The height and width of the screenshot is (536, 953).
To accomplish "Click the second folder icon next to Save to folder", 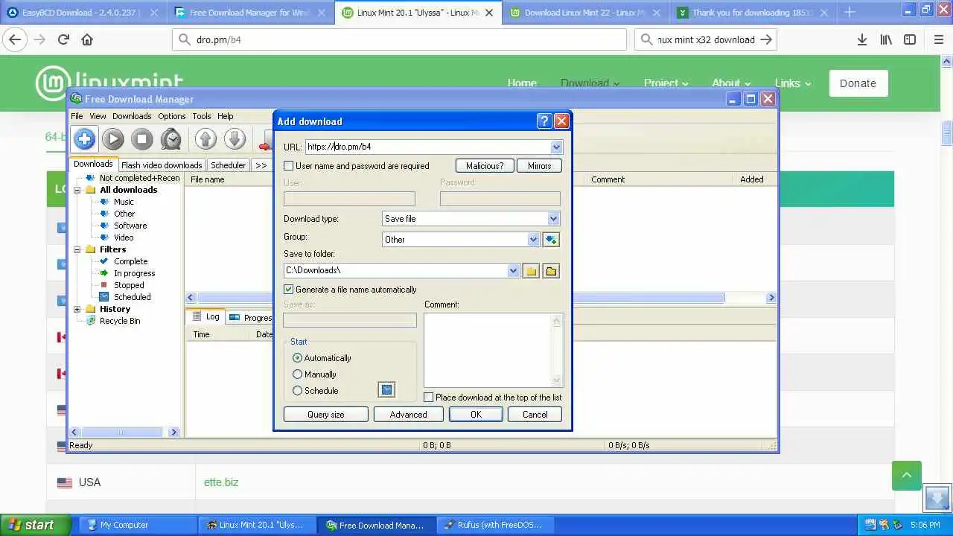I will (551, 271).
